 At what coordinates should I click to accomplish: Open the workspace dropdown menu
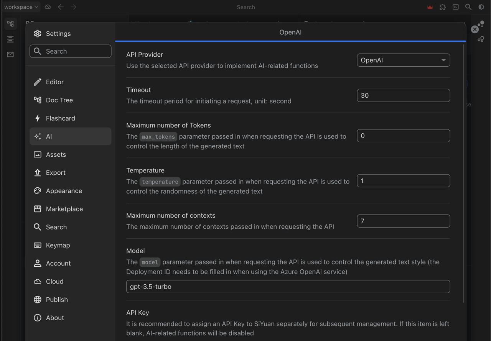coord(21,7)
